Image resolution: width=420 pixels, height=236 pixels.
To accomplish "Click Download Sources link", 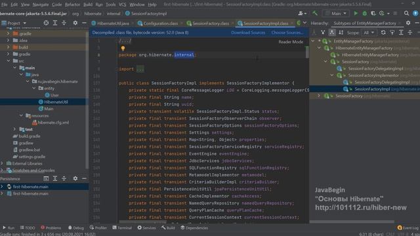I will (x=248, y=32).
